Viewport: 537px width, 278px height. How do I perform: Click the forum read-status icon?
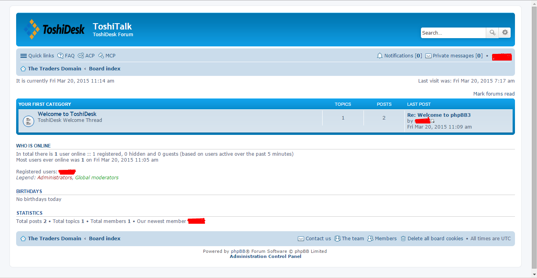point(28,121)
